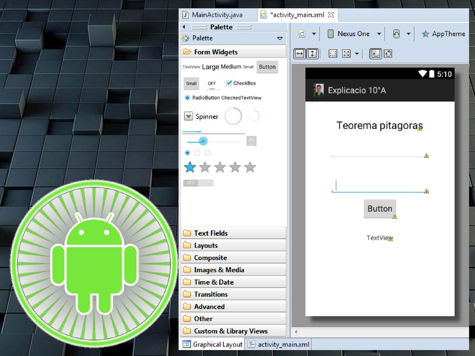Click the warning icon on the preview Button
The width and height of the screenshot is (475, 356).
(x=395, y=216)
